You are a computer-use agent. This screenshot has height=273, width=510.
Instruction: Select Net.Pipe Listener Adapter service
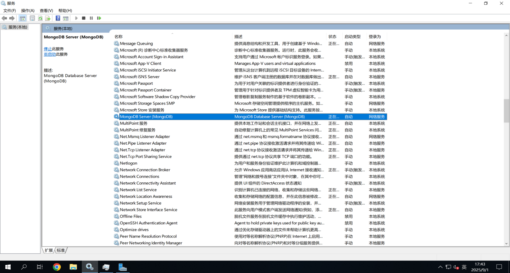[x=250, y=143]
